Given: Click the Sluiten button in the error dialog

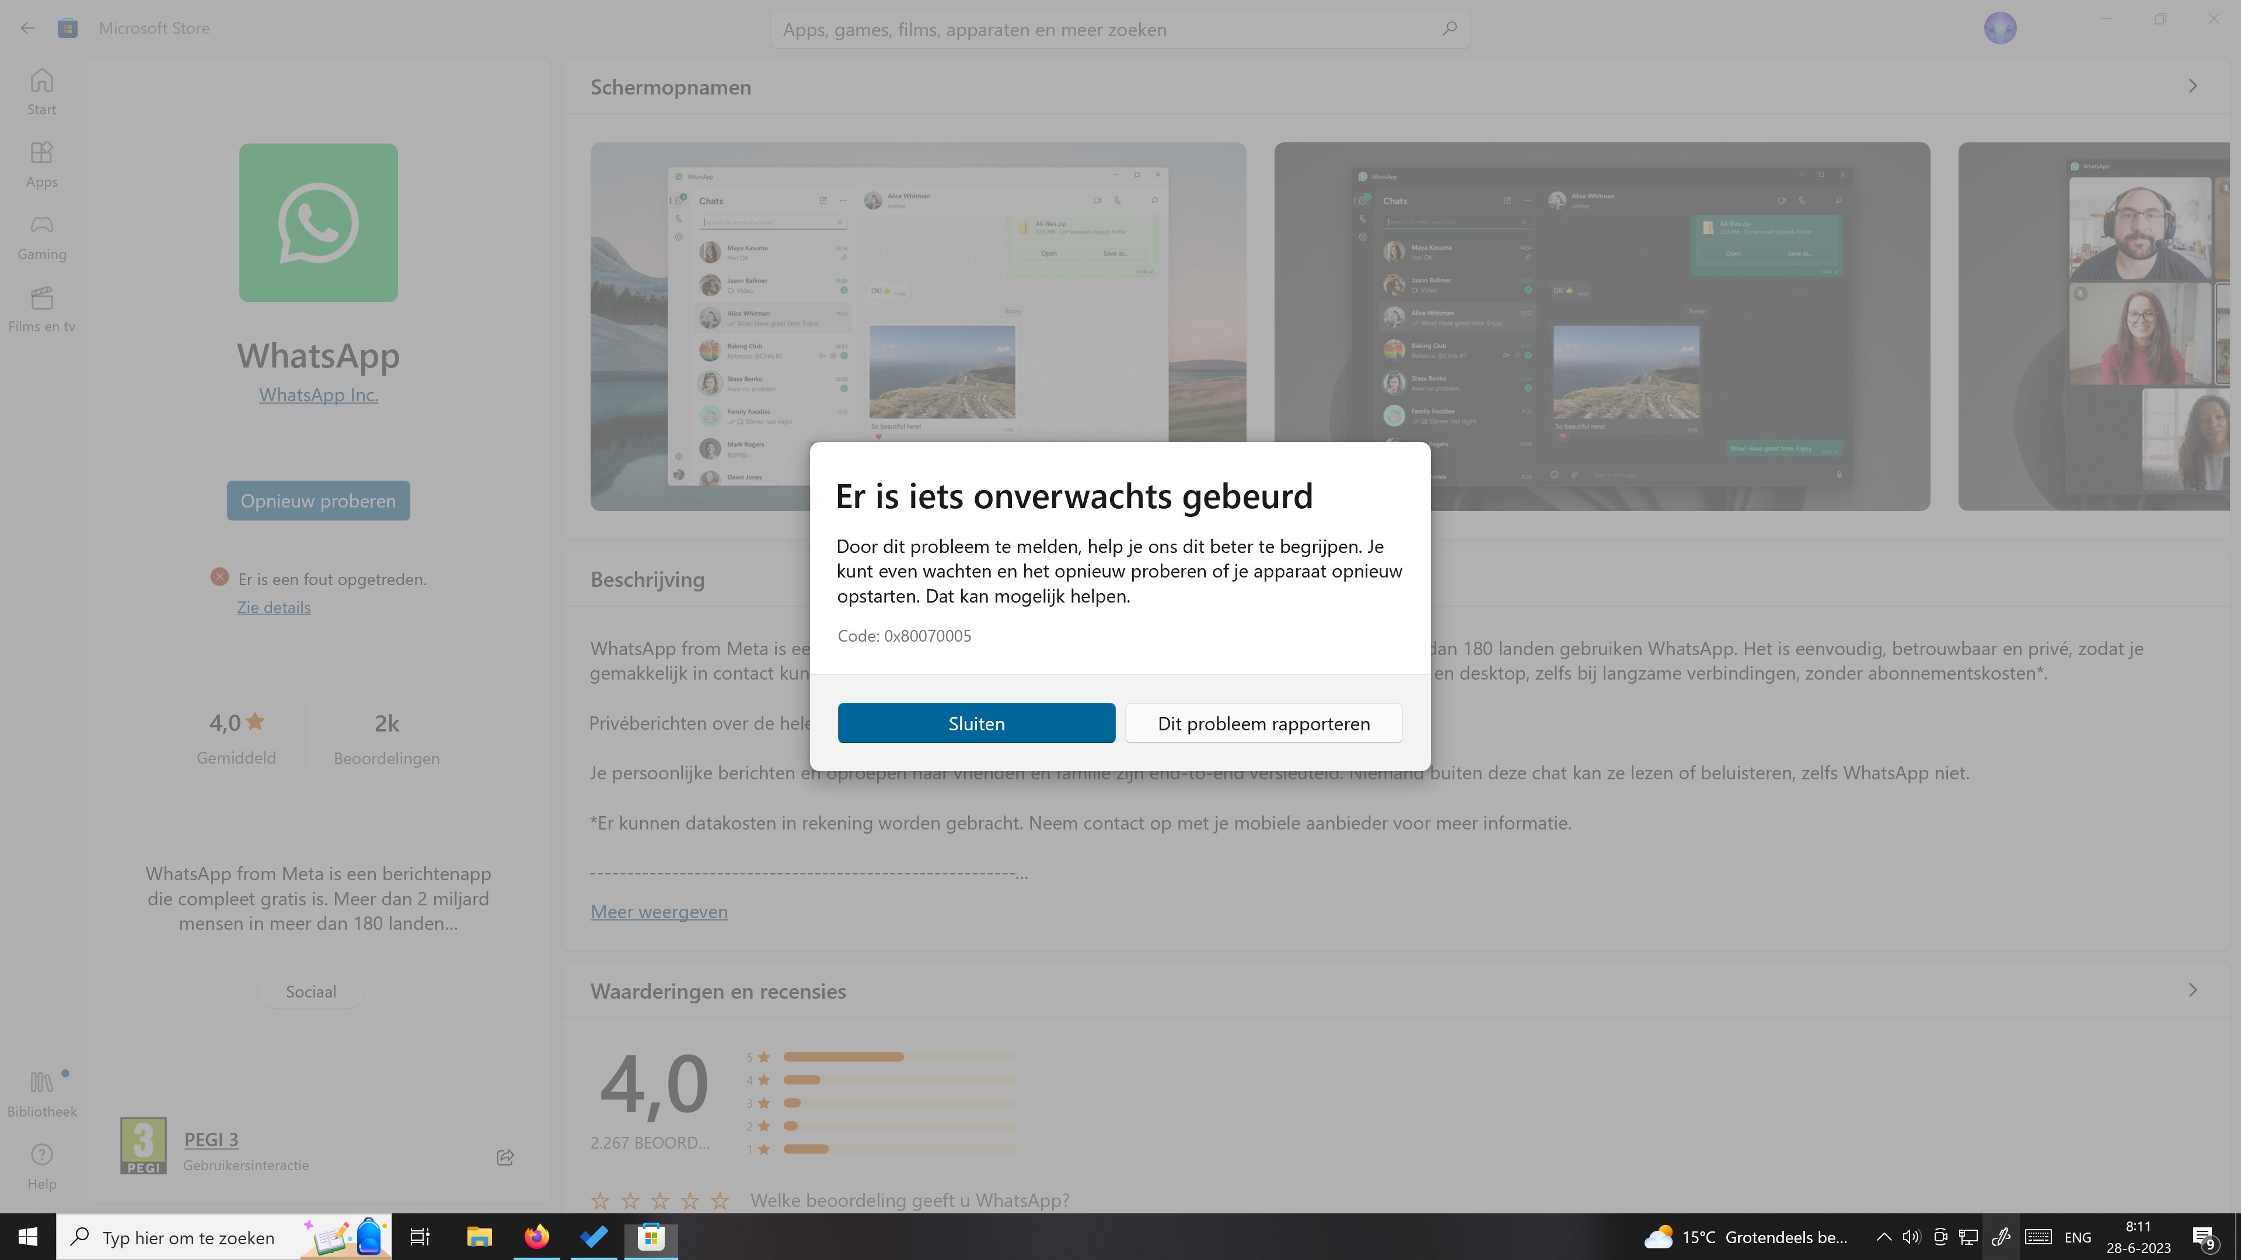Looking at the screenshot, I should point(976,723).
